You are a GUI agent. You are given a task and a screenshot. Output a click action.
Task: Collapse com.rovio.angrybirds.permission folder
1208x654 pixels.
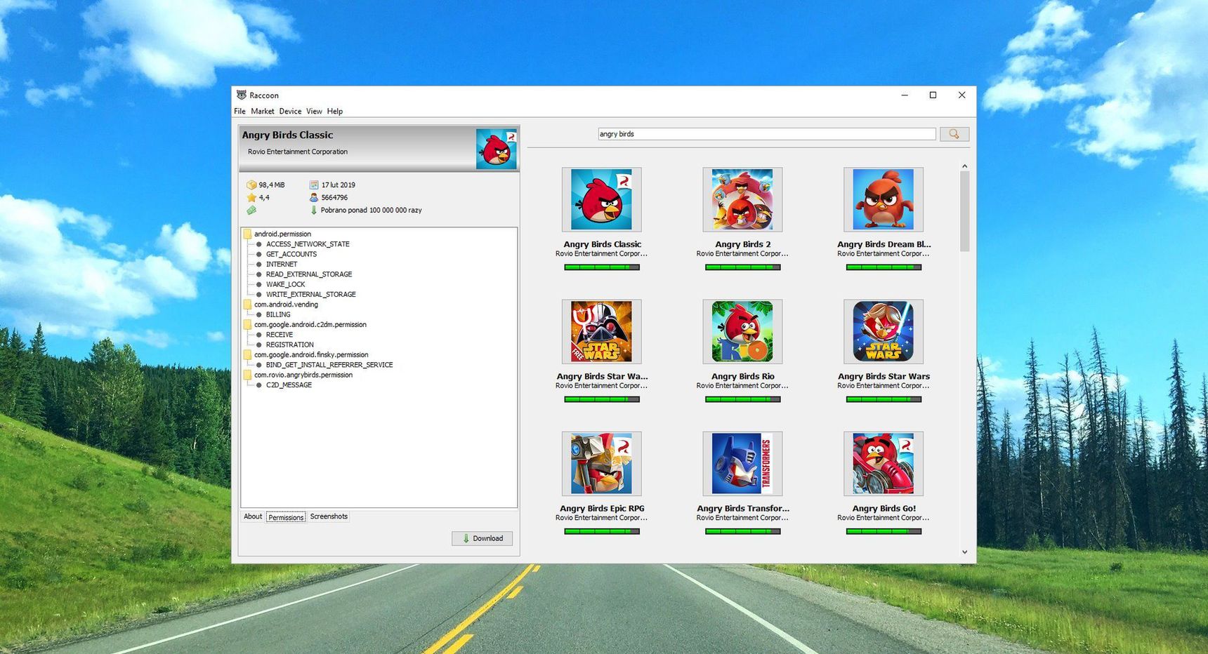coord(247,375)
